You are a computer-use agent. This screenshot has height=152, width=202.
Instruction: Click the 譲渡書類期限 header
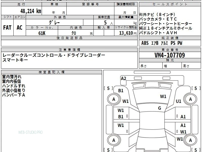pos(126,4)
